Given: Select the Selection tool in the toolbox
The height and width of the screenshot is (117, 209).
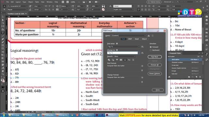Looking at the screenshot, I should (3, 17).
